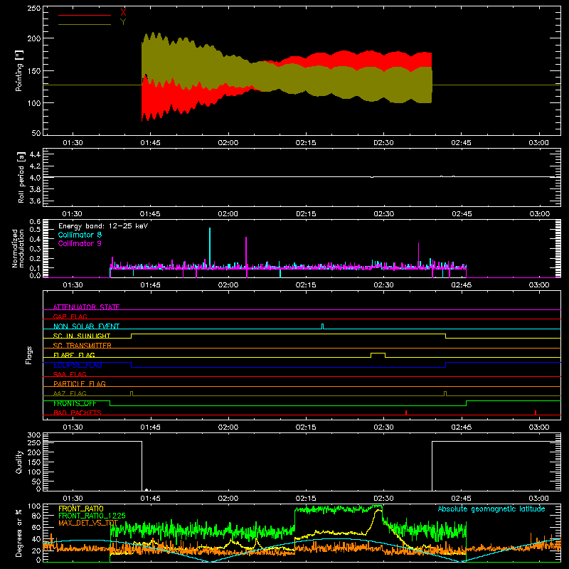This screenshot has height=569, width=569.
Task: Click the yellow FRONT_RATIO peak near 02:29
Action: tap(378, 511)
